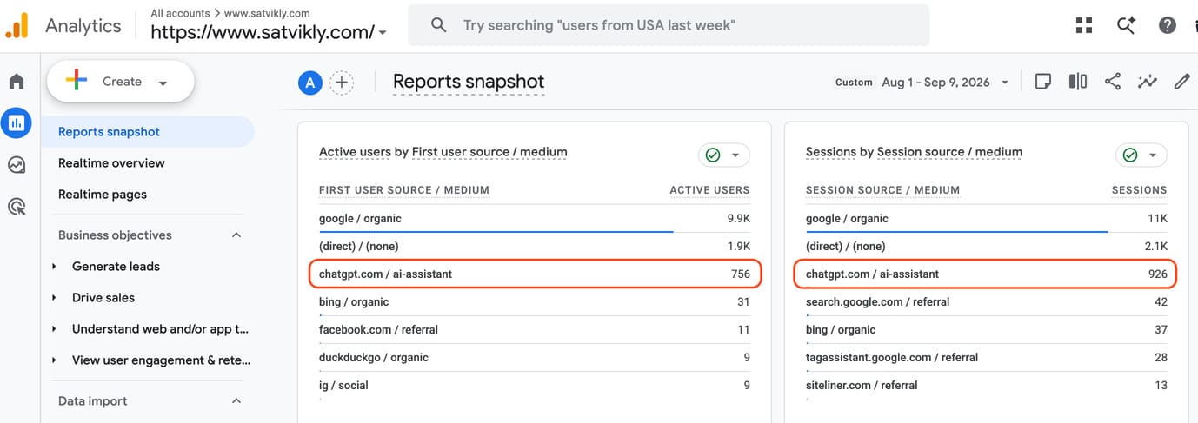
Task: Open Realtime overview
Action: pyautogui.click(x=111, y=162)
